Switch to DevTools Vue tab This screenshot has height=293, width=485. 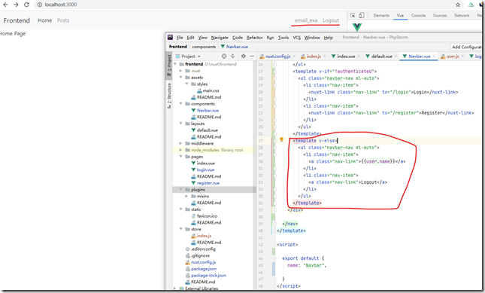[400, 16]
